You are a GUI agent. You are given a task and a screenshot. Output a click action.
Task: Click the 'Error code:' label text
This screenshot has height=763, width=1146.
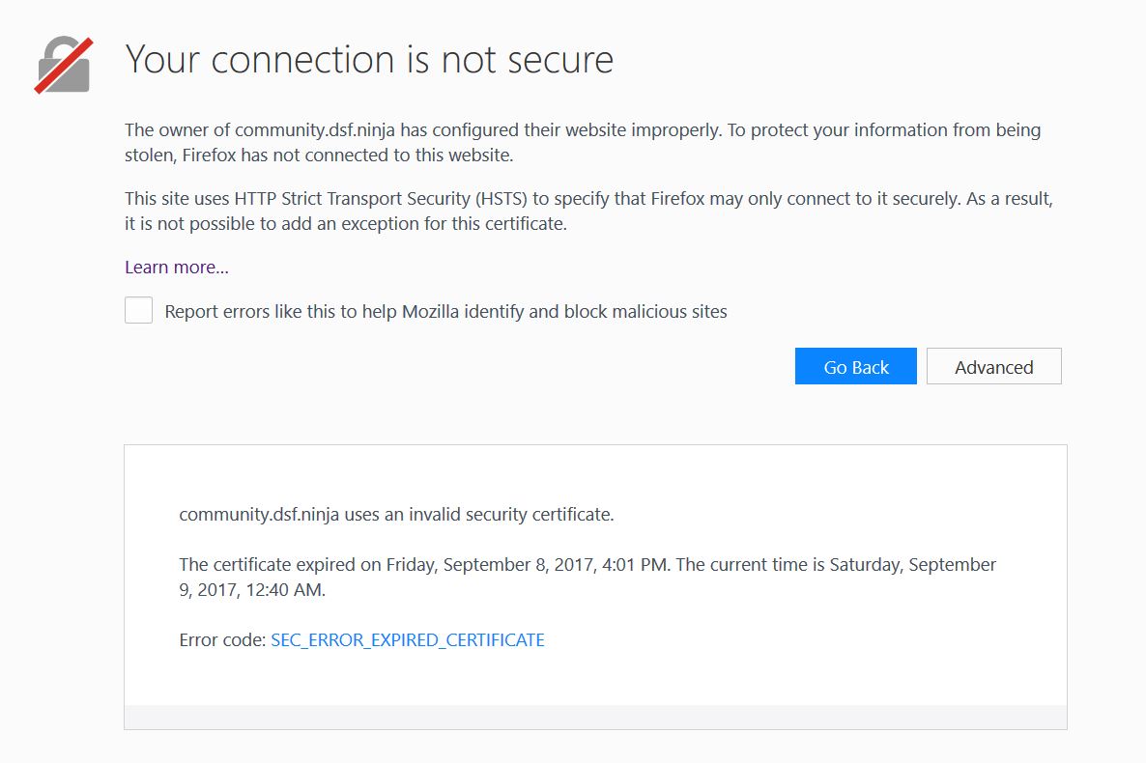[222, 640]
